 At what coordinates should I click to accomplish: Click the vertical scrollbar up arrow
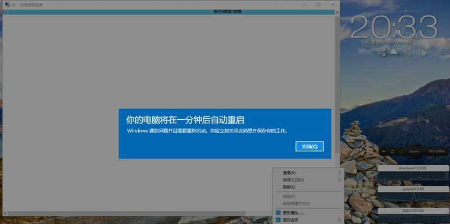coord(337,12)
